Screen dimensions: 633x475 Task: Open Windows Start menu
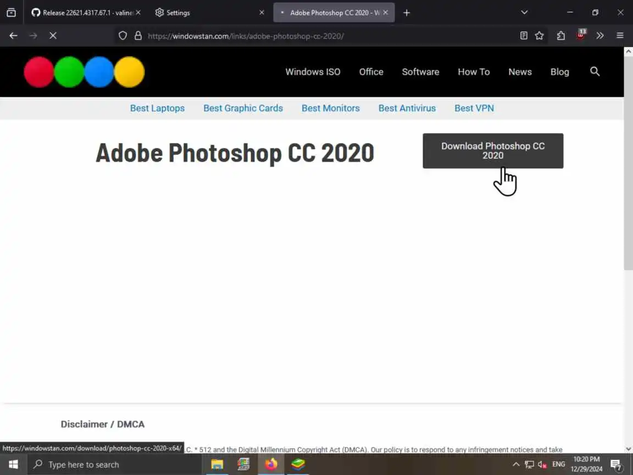(13, 465)
